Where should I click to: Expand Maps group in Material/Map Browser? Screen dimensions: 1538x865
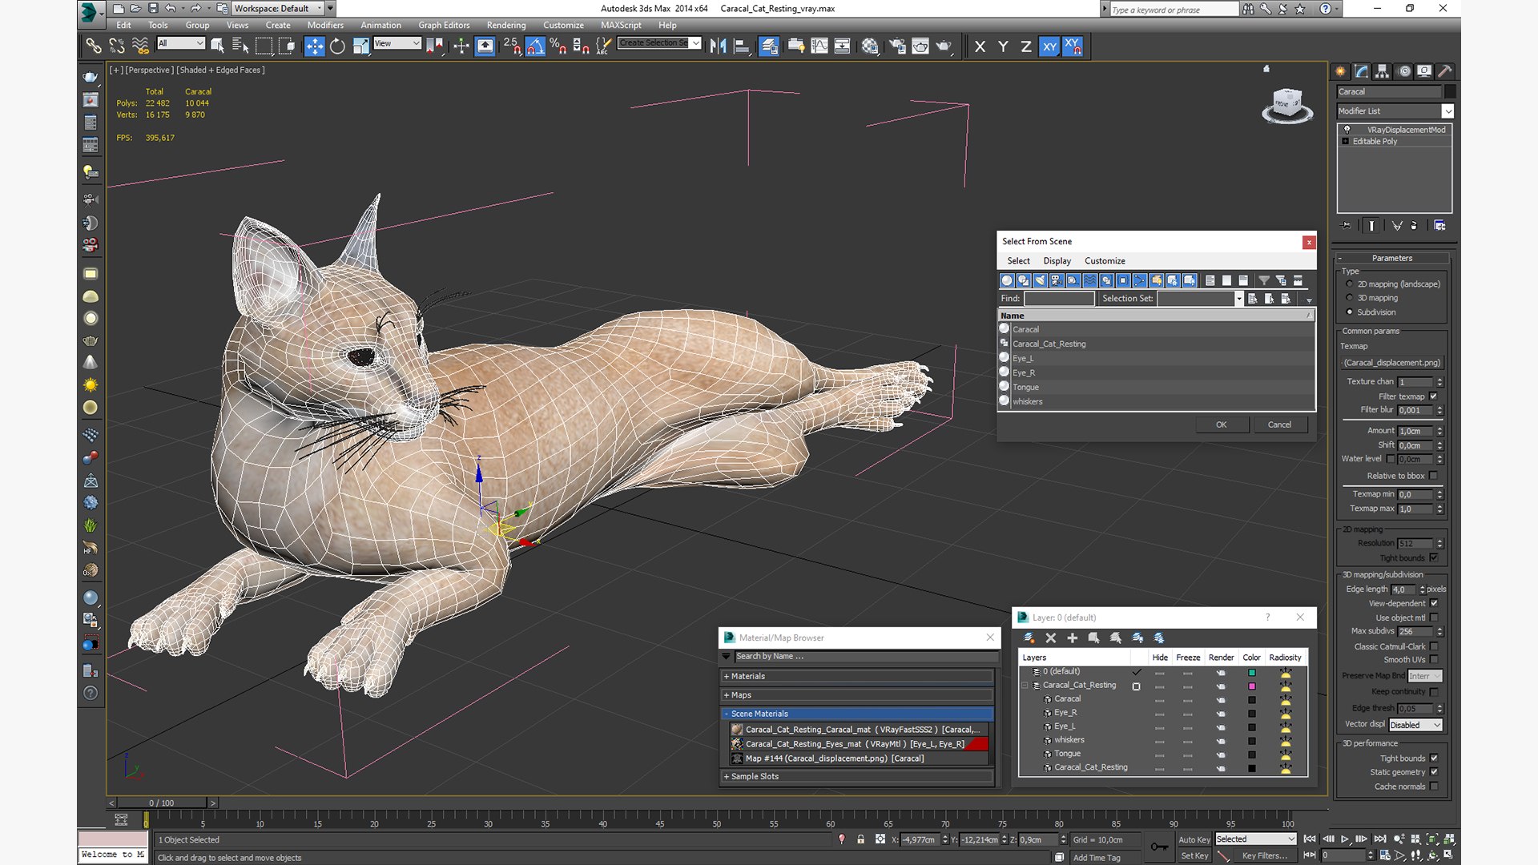tap(857, 695)
